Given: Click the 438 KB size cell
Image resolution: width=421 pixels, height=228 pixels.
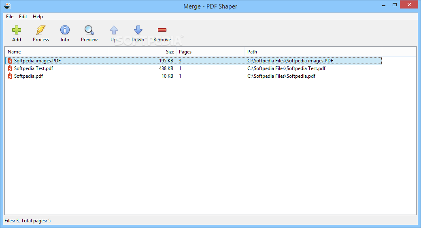Looking at the screenshot, I should click(166, 68).
